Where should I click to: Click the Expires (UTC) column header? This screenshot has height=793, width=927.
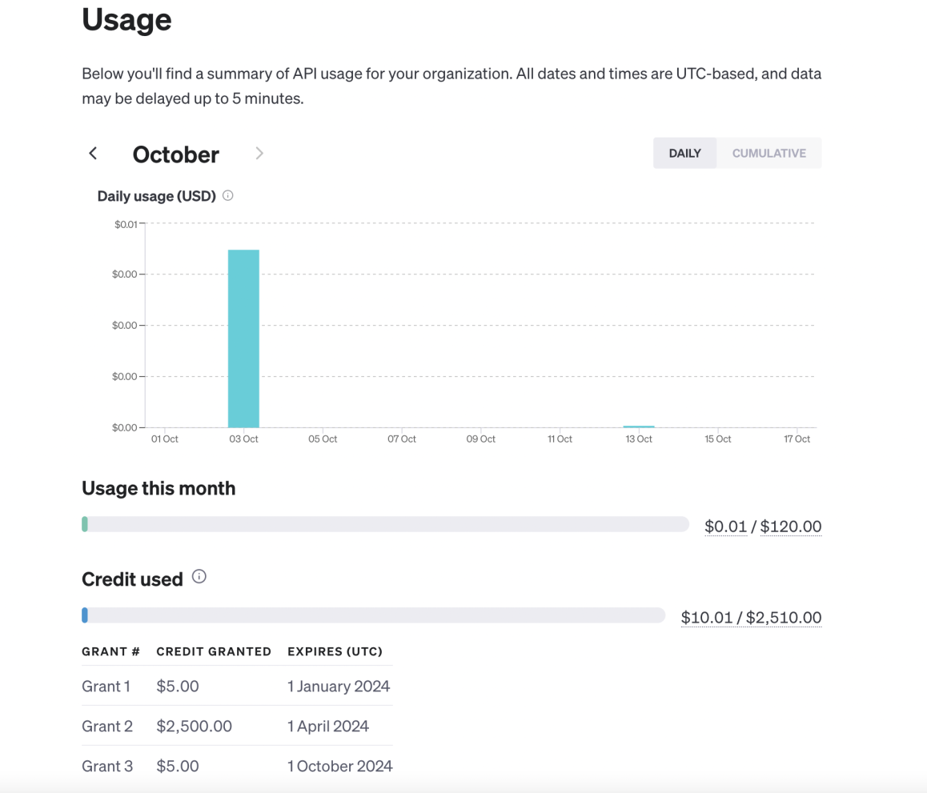(x=335, y=651)
